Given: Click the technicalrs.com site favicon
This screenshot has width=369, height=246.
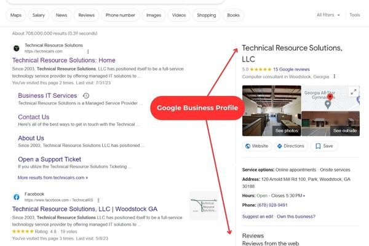Looking at the screenshot, I should click(17, 48).
